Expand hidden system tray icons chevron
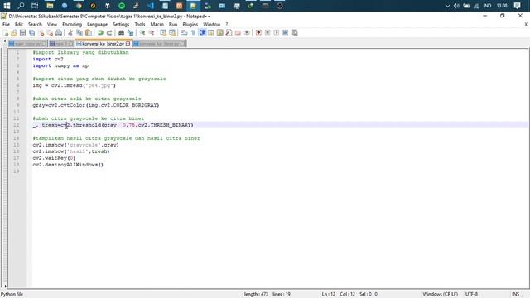 pos(447,6)
